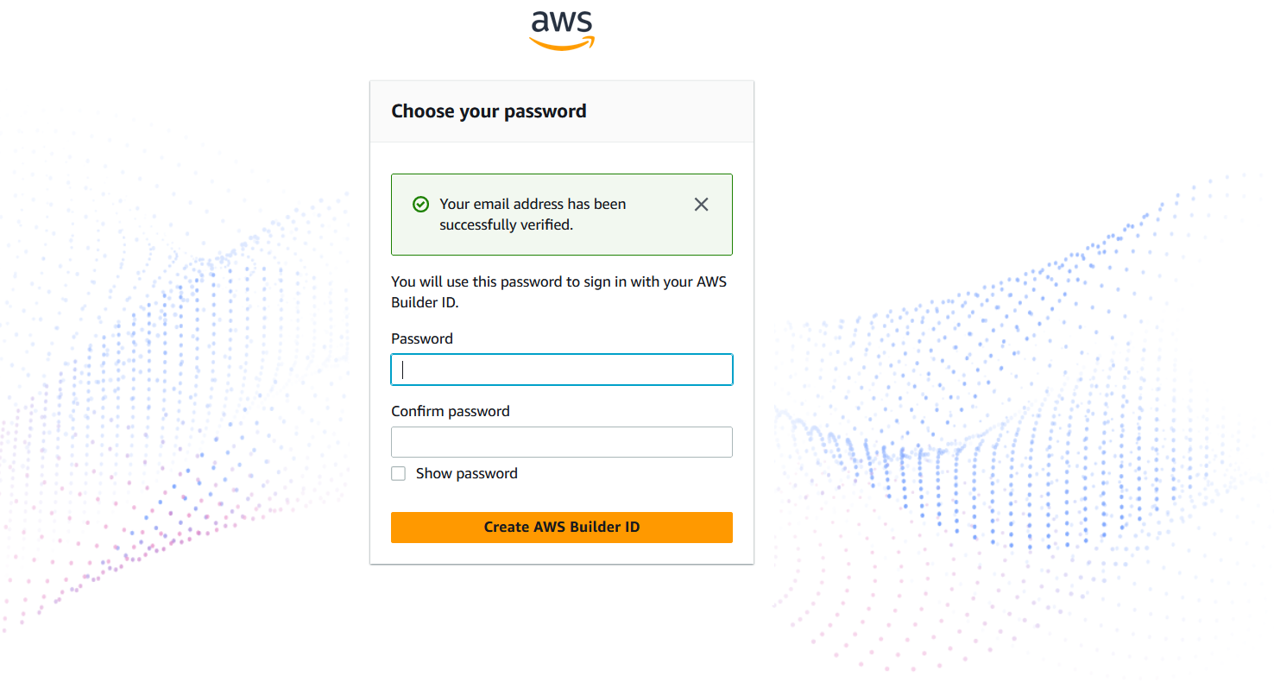
Task: Focus the Password input field
Action: tap(561, 370)
